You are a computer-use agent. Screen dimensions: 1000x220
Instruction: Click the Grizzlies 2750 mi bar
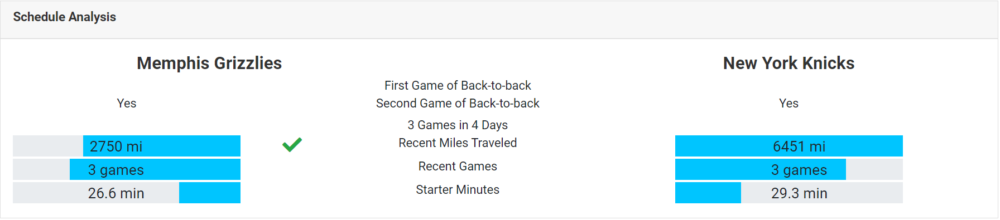click(127, 146)
